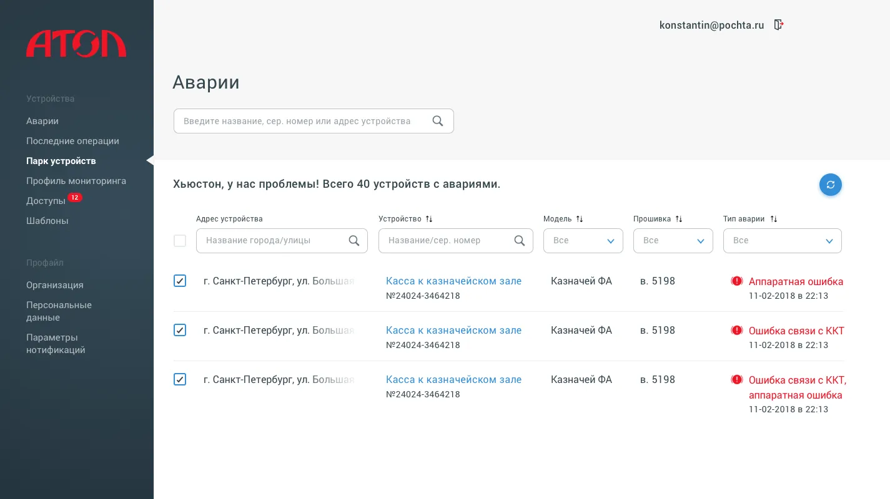Select Парк устройств in the sidebar
890x499 pixels.
[61, 161]
